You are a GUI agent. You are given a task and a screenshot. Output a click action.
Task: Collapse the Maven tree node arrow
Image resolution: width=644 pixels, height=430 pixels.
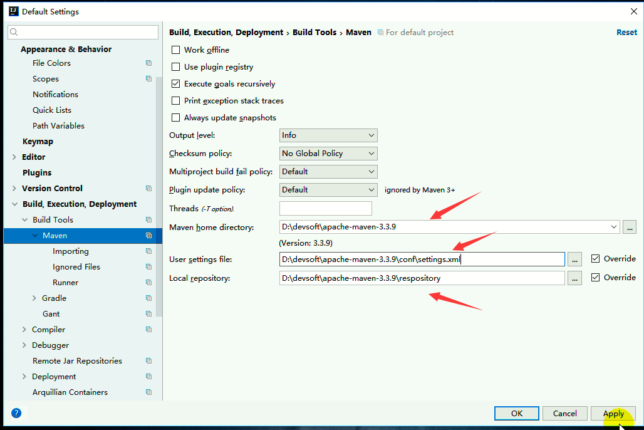pos(35,236)
